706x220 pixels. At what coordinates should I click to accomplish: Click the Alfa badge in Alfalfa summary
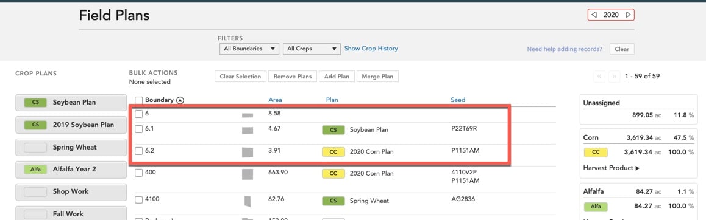[x=596, y=207]
